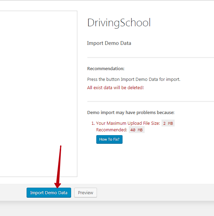
Task: Click the list number 1. marker
Action: 93,123
